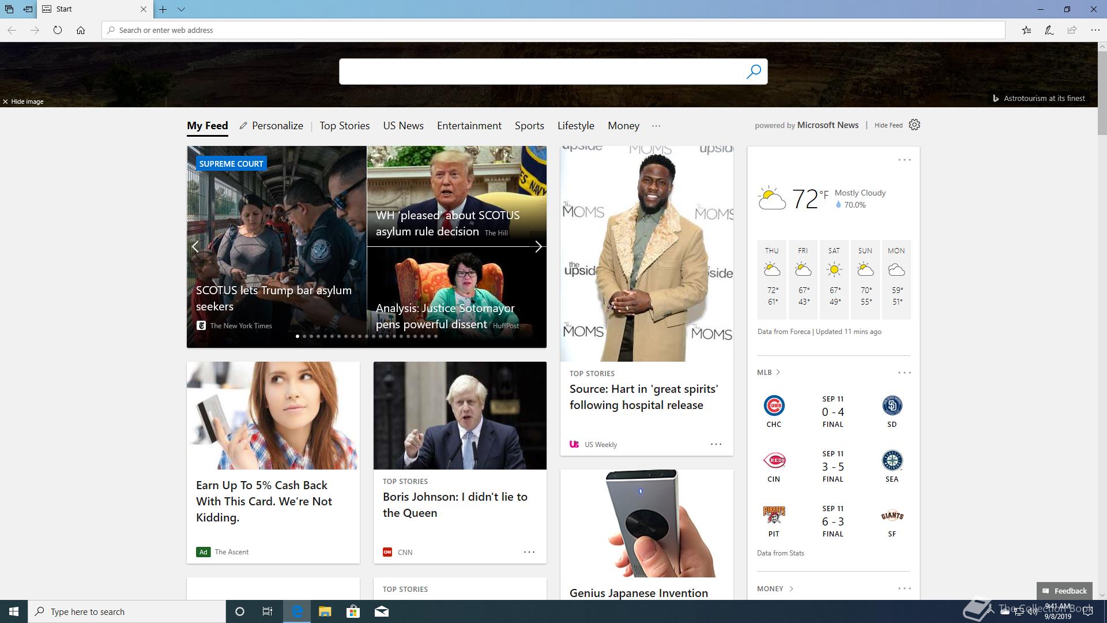The image size is (1107, 623).
Task: Switch to Entertainment tab
Action: click(x=469, y=126)
